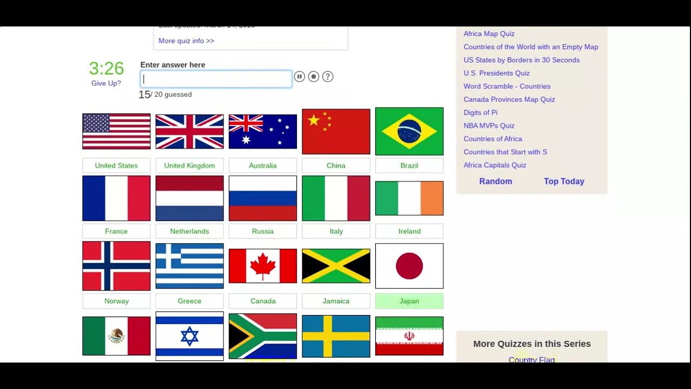Click the Random quiz button
The width and height of the screenshot is (691, 389).
tap(496, 182)
